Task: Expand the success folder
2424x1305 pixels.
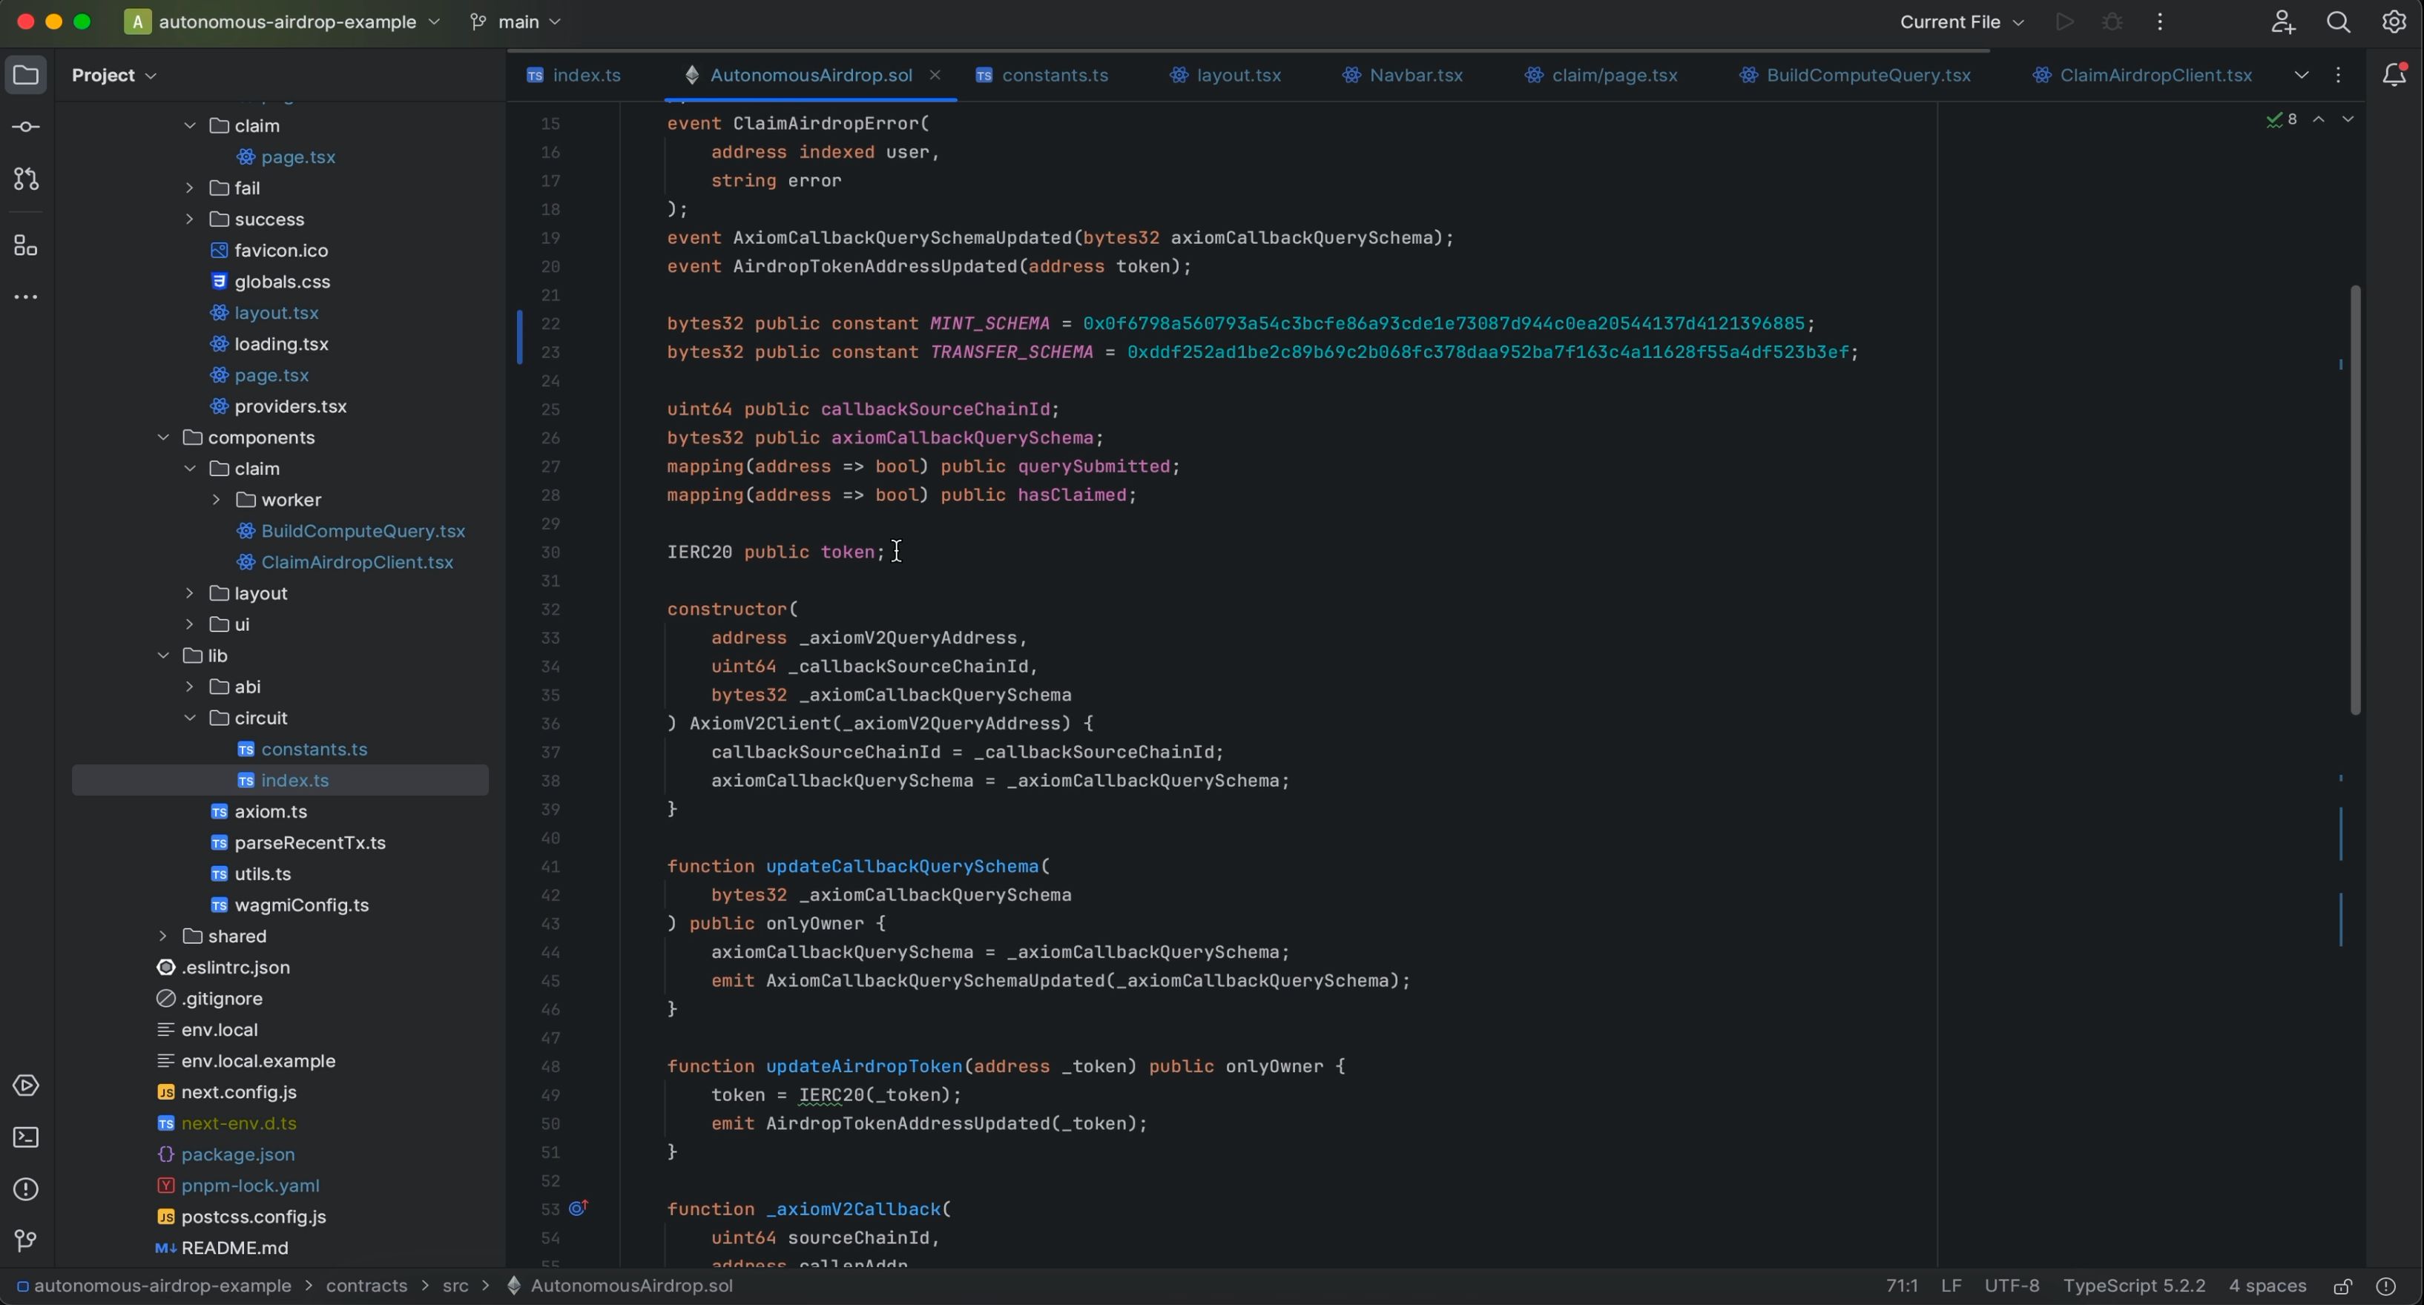Action: [189, 219]
